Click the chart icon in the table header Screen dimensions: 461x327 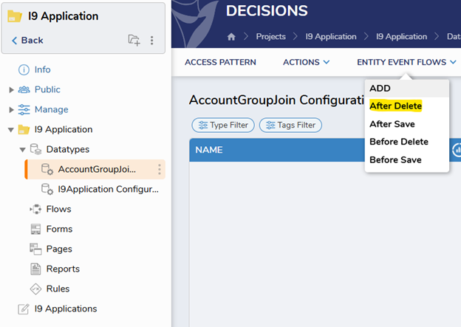coord(456,150)
